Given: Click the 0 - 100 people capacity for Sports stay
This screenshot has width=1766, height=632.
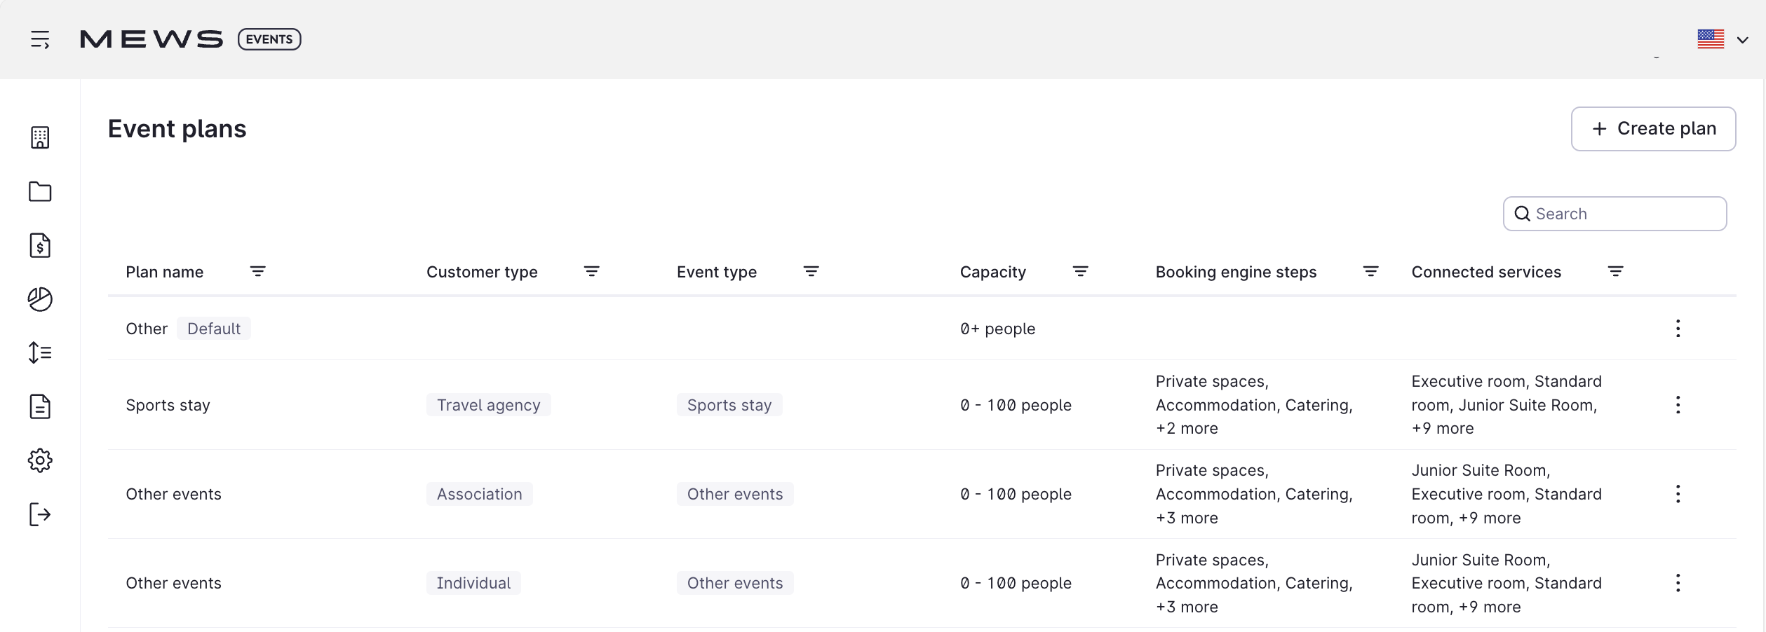Looking at the screenshot, I should pyautogui.click(x=1016, y=405).
